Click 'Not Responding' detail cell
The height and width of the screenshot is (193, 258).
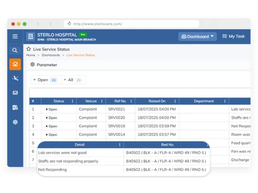[52, 169]
